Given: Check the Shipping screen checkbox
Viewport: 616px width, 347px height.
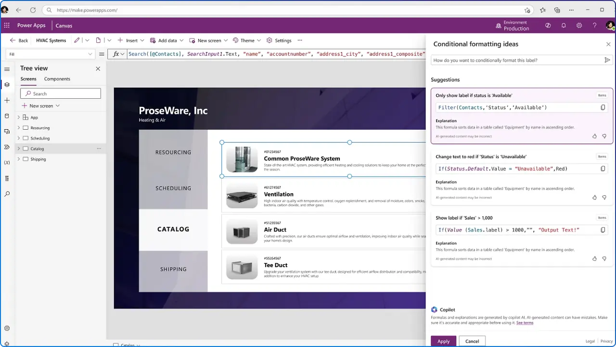Looking at the screenshot, I should point(26,159).
